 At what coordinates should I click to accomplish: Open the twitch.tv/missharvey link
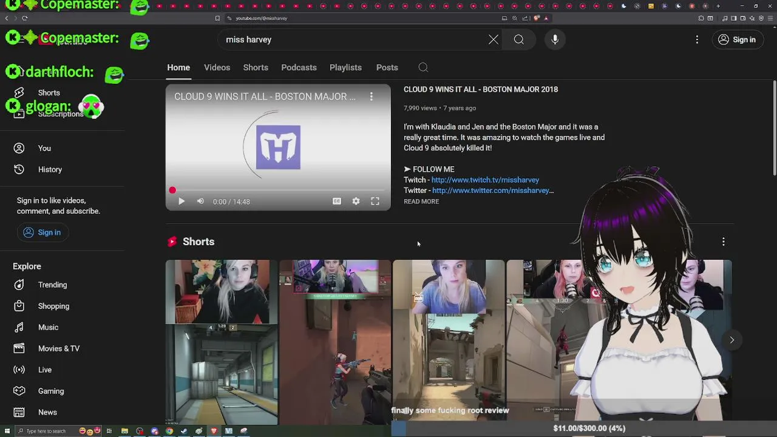click(x=485, y=180)
